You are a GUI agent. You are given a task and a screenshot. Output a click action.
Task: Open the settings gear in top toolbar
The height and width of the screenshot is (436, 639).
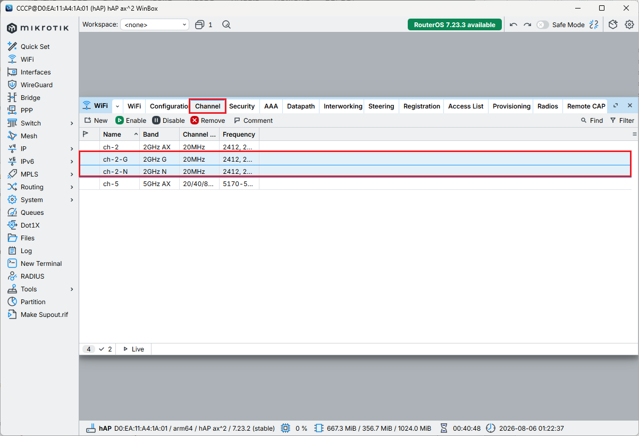click(x=629, y=25)
